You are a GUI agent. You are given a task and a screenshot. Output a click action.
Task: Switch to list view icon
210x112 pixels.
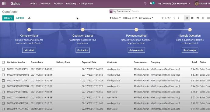click(x=187, y=18)
